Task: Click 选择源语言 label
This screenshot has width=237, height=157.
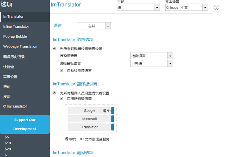Action: click(68, 56)
